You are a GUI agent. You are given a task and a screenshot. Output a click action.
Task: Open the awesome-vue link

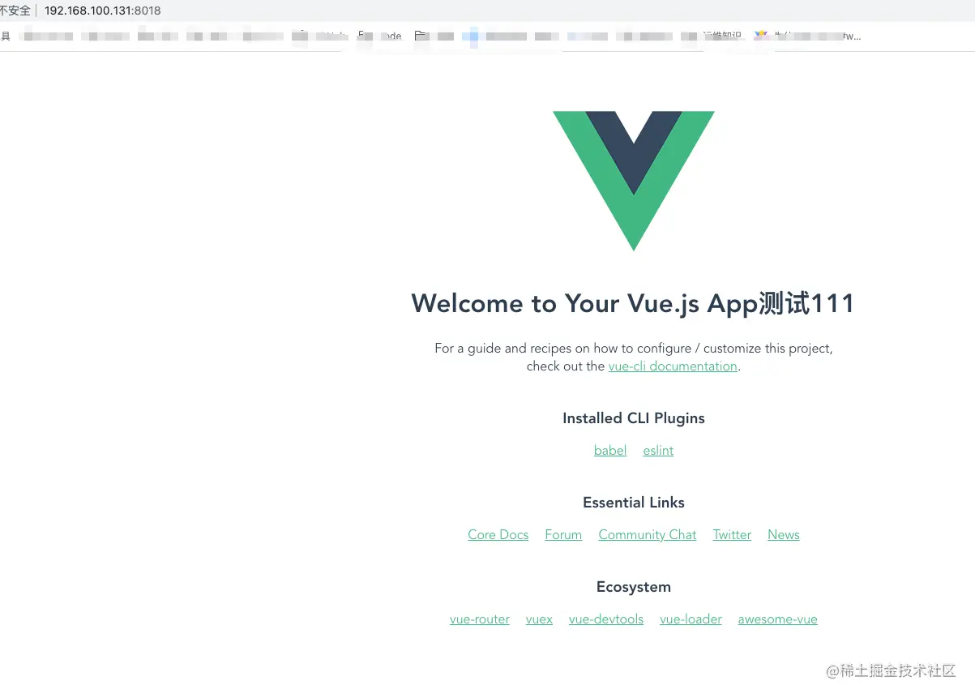point(777,619)
